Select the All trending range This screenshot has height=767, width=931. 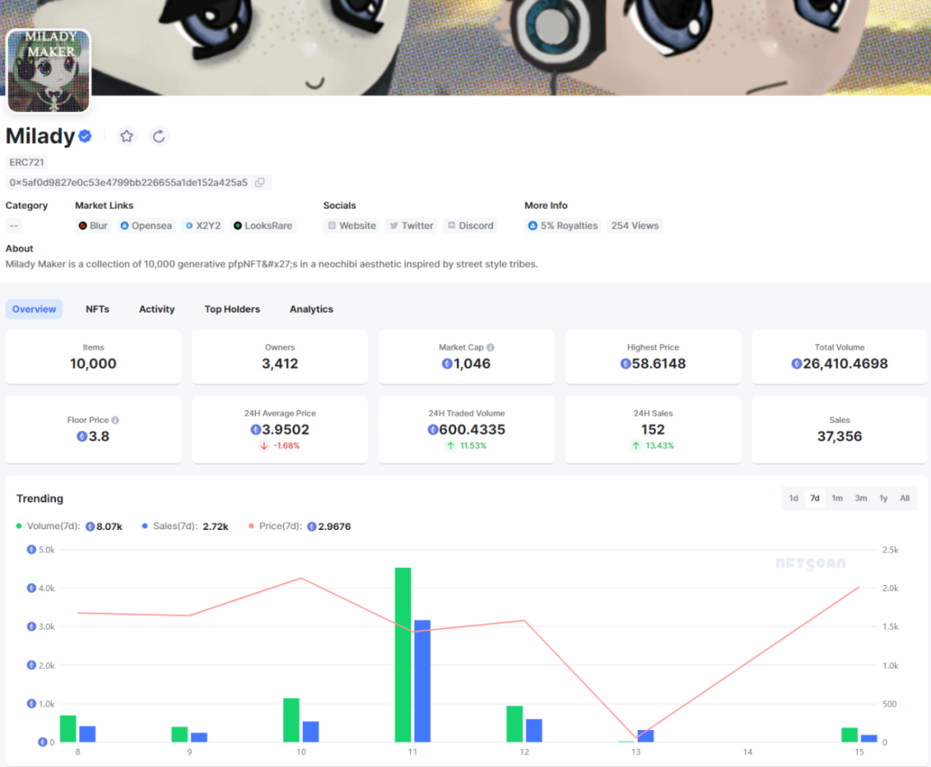point(904,498)
